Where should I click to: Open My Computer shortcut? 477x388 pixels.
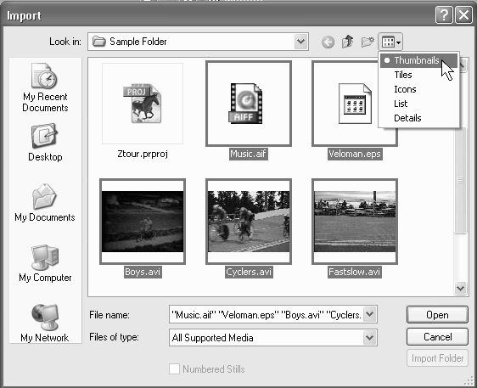point(45,263)
